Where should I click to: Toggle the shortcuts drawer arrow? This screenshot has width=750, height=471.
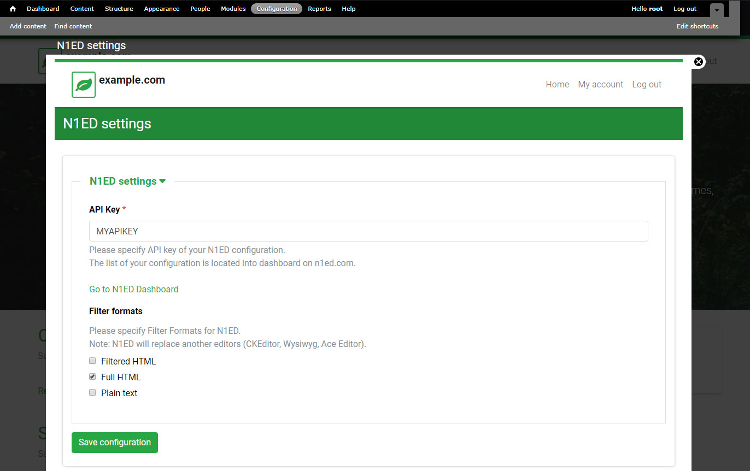tap(717, 10)
